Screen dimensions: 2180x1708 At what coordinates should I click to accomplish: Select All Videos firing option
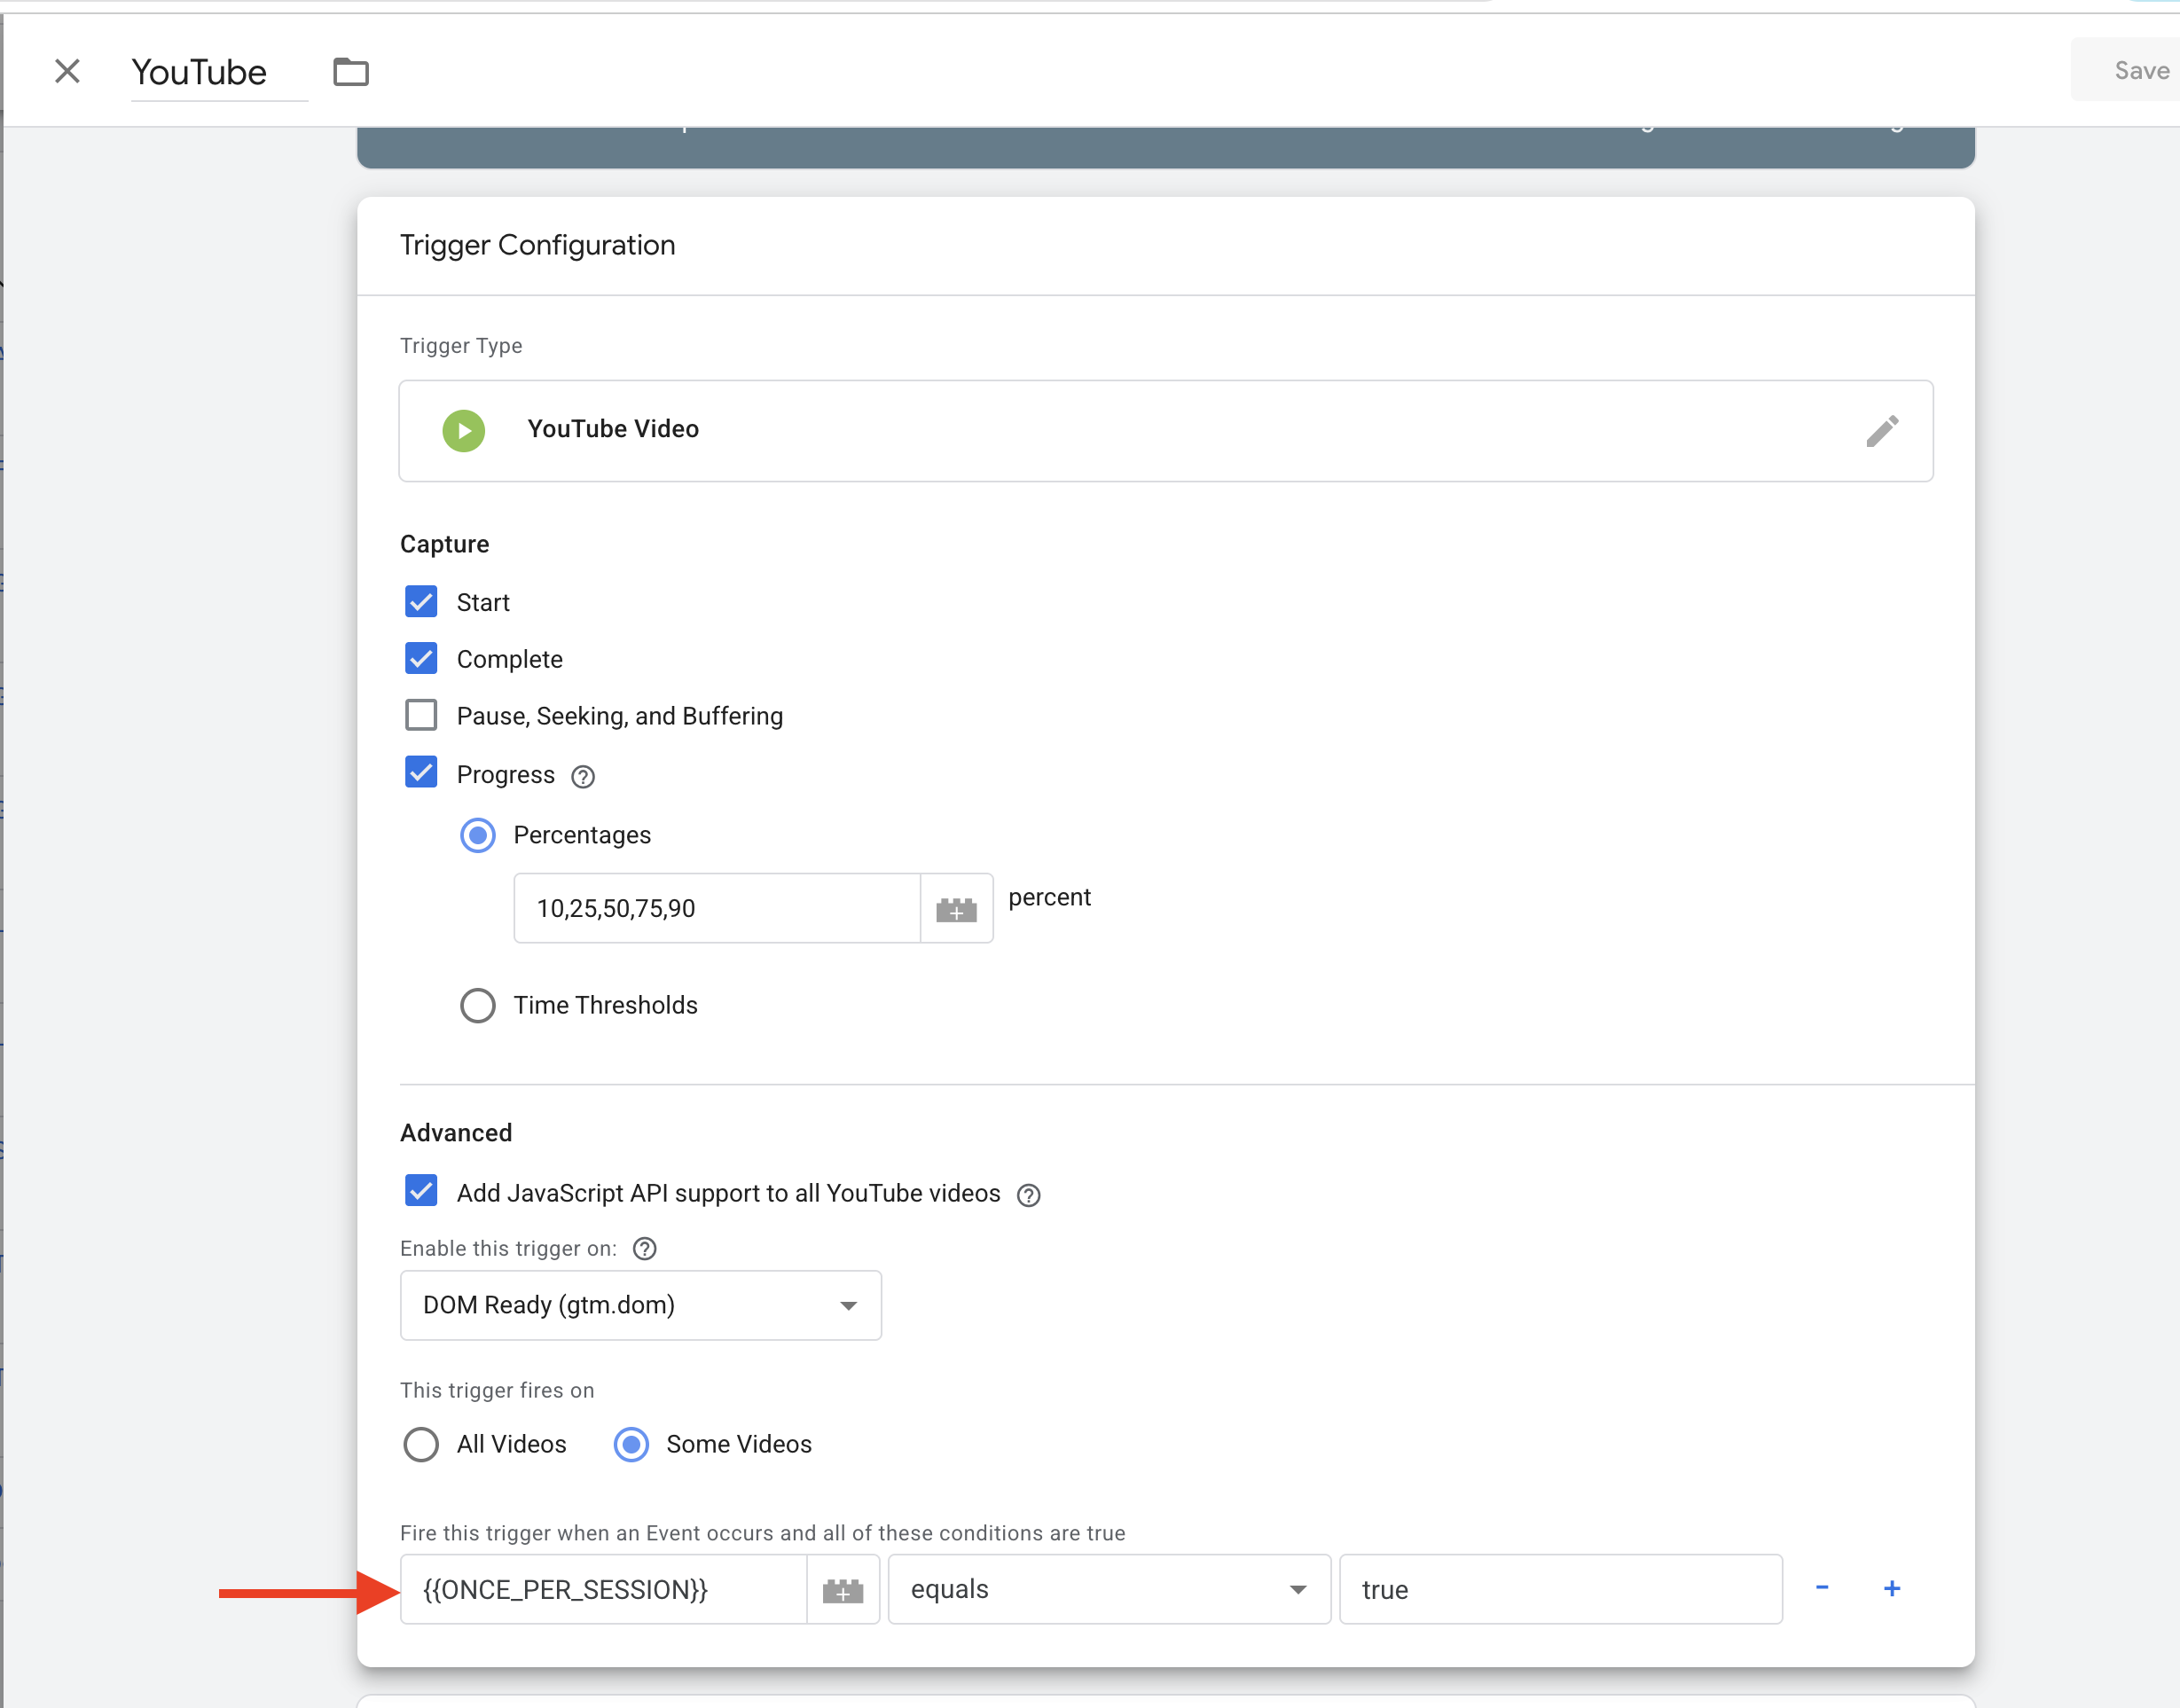click(x=421, y=1445)
